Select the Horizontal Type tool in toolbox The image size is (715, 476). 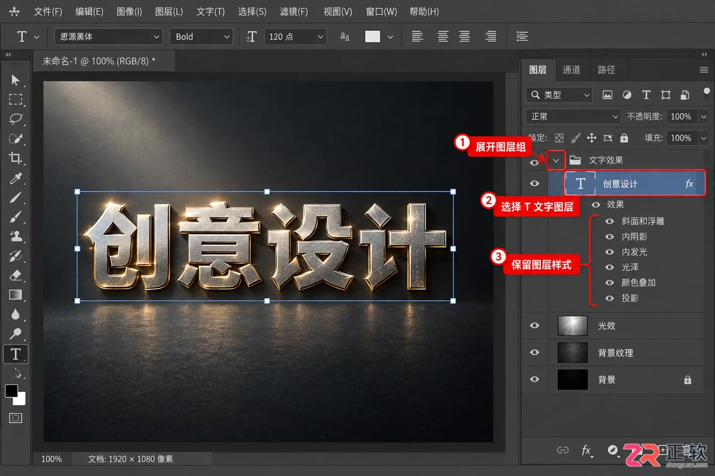click(16, 354)
